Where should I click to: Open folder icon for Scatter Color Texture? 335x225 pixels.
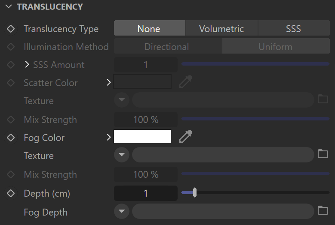coord(323,99)
